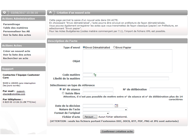Screen dimensions: 189x140
Task: Click the Parcourir file browse button
Action: (x=90, y=117)
